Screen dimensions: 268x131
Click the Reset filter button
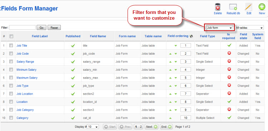point(54,27)
